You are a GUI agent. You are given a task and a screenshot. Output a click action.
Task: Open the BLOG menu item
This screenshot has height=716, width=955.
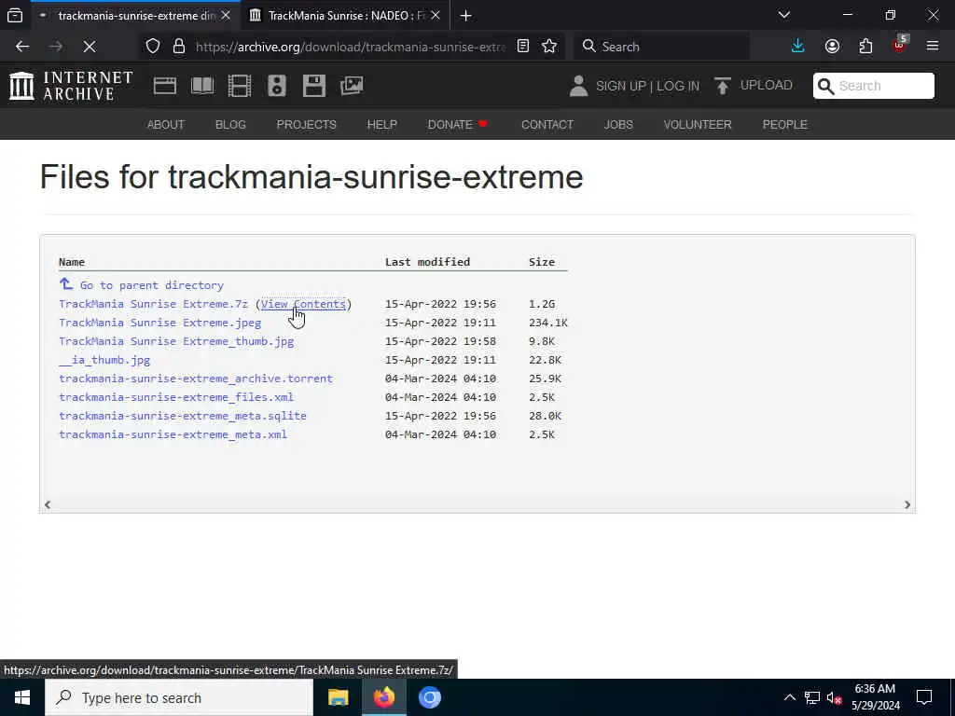(x=230, y=124)
